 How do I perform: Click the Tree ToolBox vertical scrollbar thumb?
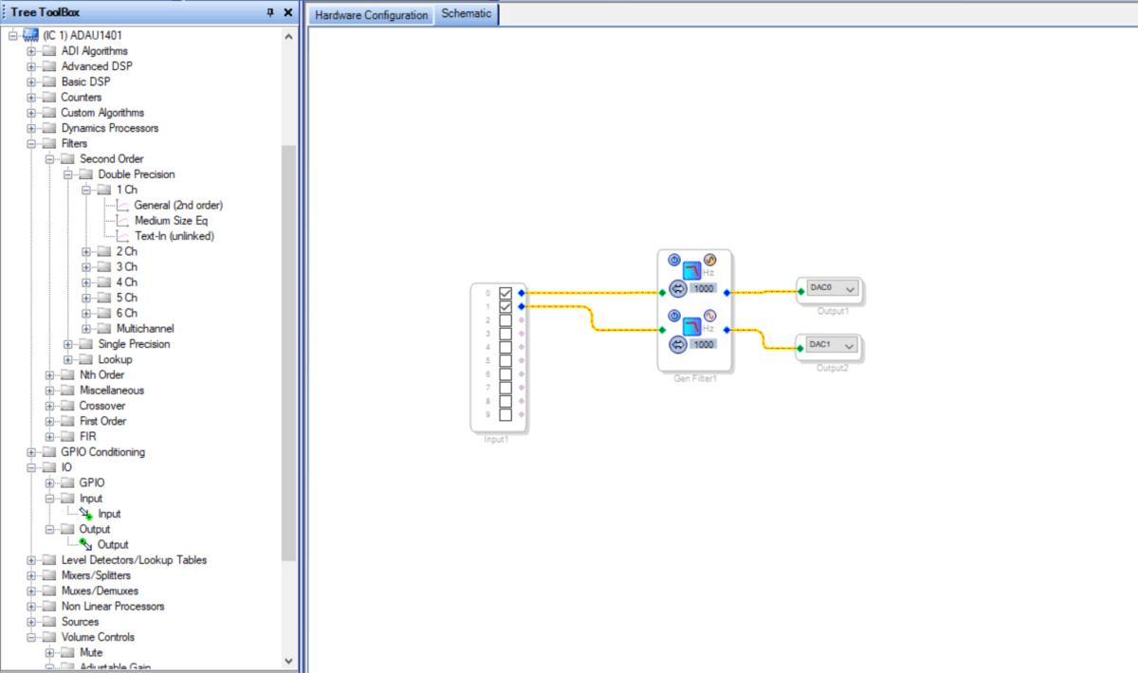[289, 352]
